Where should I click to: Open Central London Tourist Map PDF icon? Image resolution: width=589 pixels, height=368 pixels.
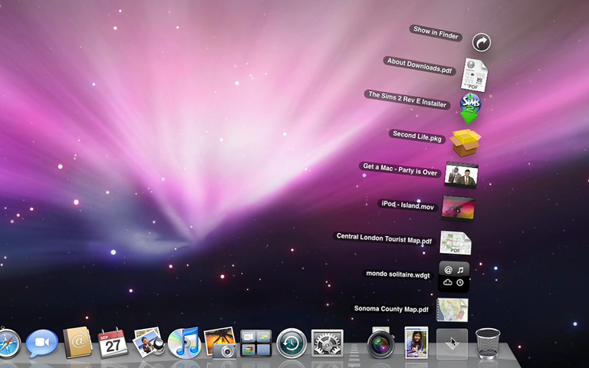click(456, 242)
